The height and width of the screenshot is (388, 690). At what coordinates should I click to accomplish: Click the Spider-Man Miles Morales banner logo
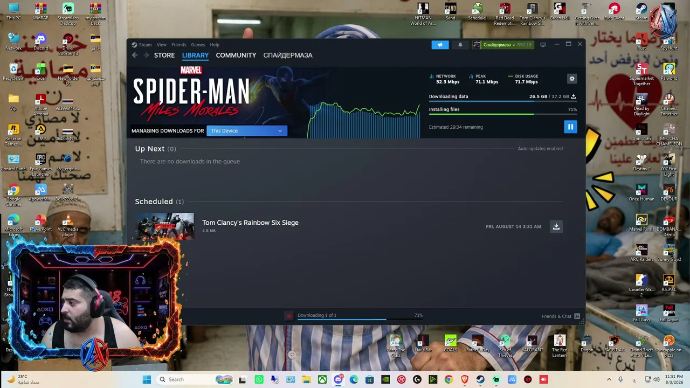(x=191, y=92)
